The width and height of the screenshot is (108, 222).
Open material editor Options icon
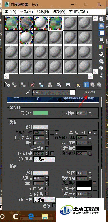point(101,61)
